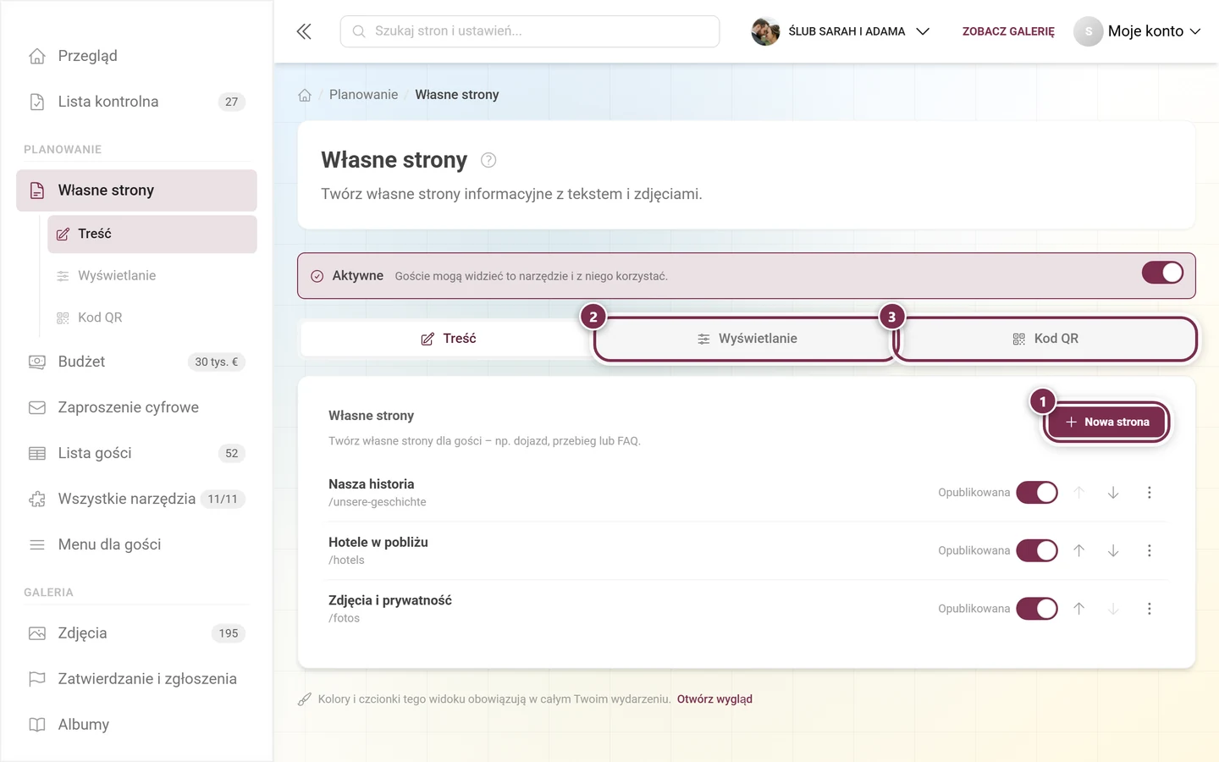Switch to the Treść tab
This screenshot has width=1219, height=762.
[x=449, y=339]
